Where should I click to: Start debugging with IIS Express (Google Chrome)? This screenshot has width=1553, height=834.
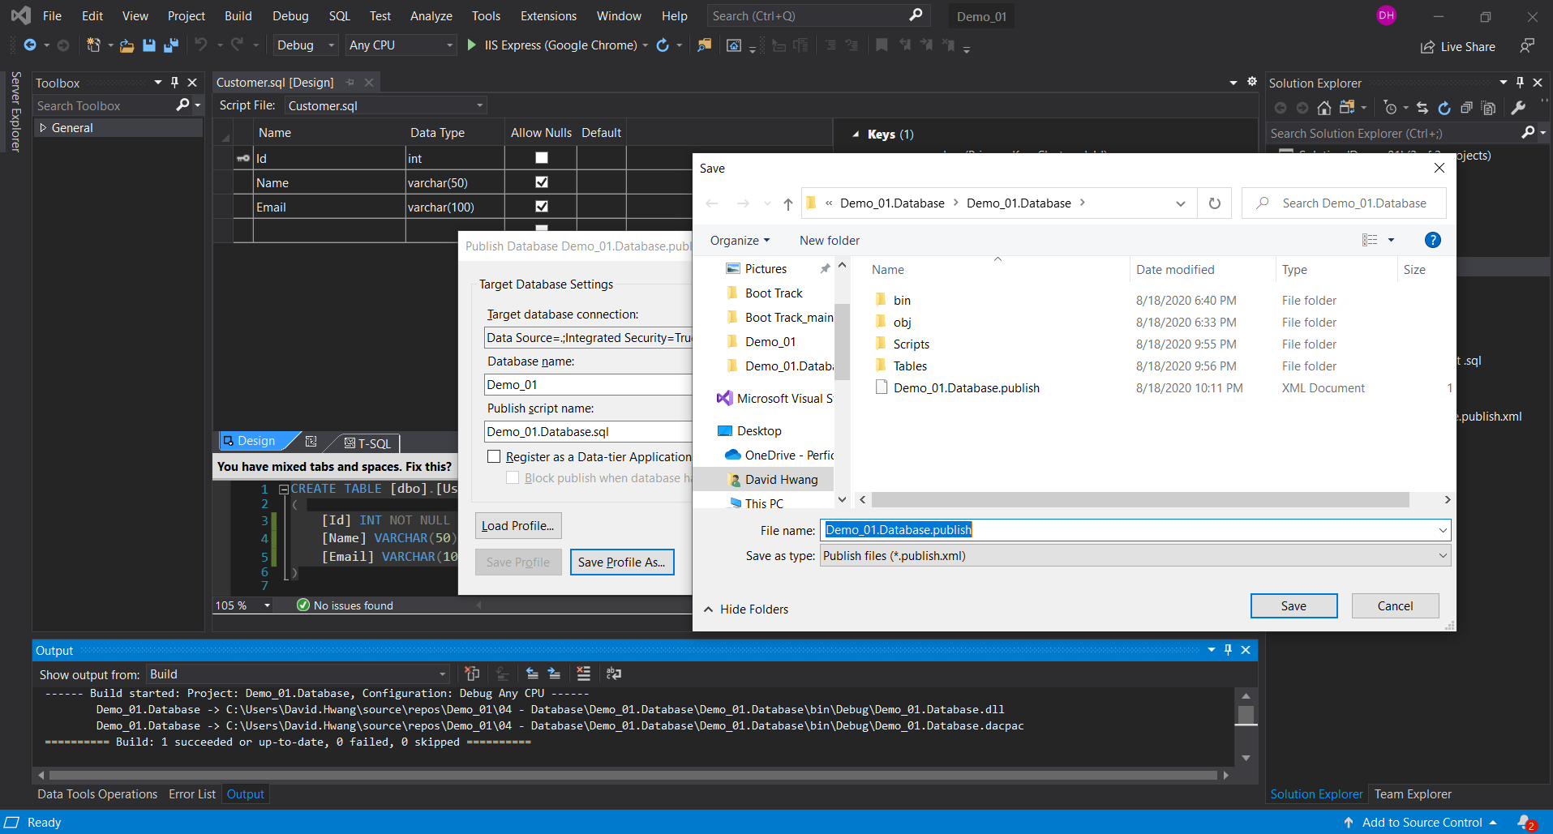(470, 45)
